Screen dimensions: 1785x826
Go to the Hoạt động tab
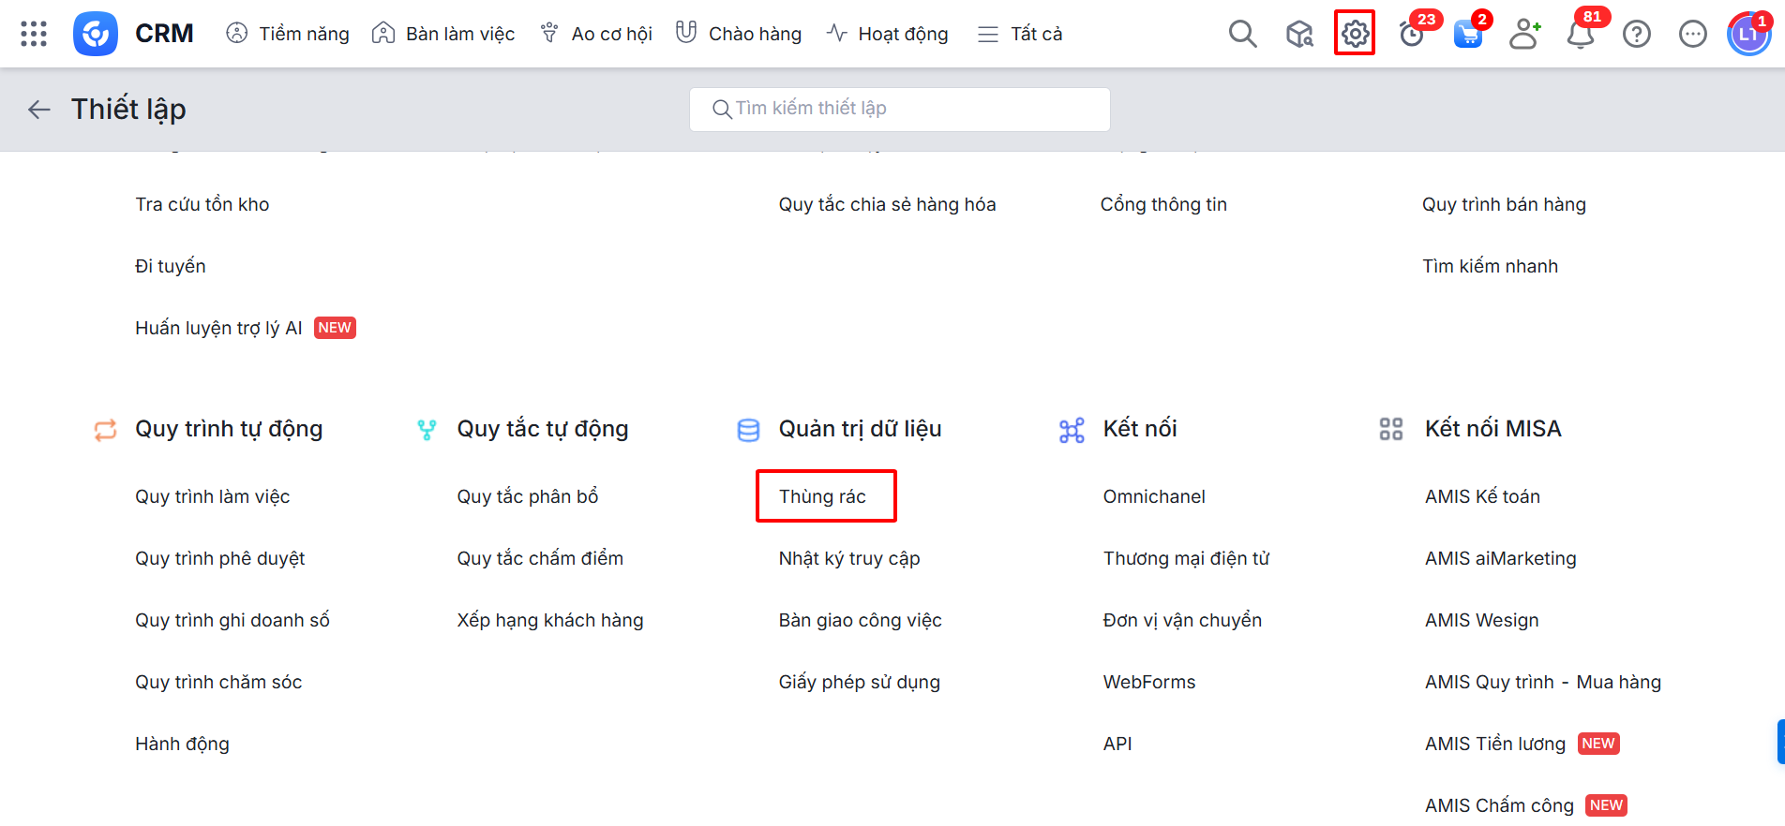(x=887, y=34)
